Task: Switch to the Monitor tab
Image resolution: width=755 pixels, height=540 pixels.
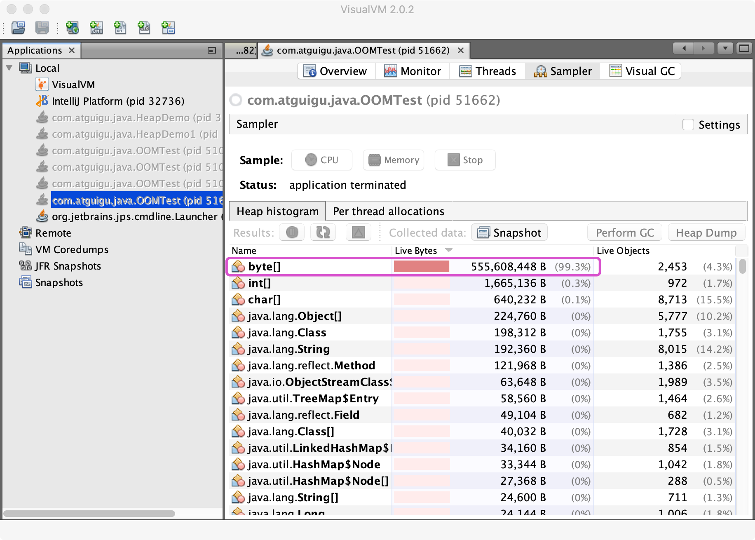Action: 413,71
